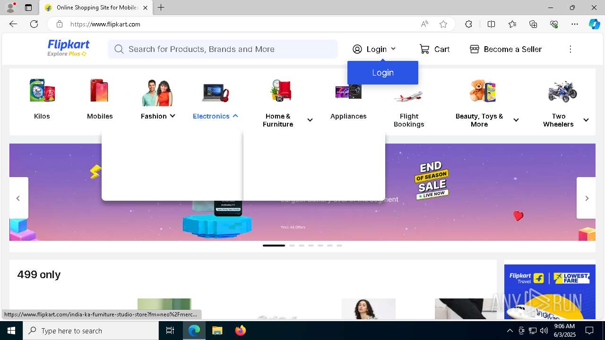Select the Appliances TV image
605x340 pixels.
pyautogui.click(x=348, y=91)
